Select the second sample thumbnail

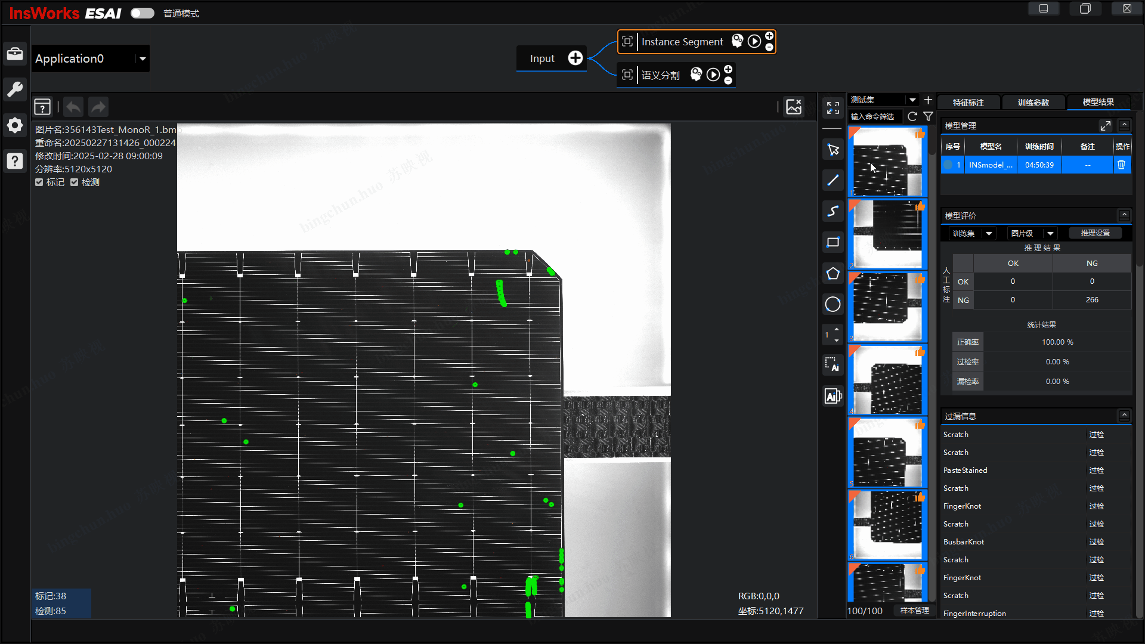coord(887,234)
